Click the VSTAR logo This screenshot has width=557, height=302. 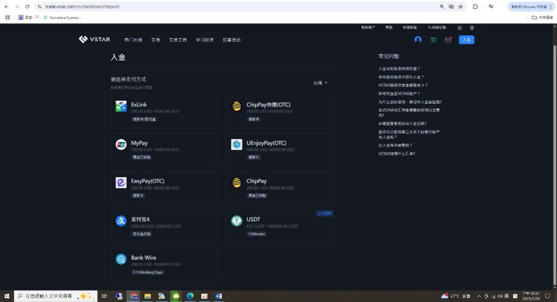94,39
